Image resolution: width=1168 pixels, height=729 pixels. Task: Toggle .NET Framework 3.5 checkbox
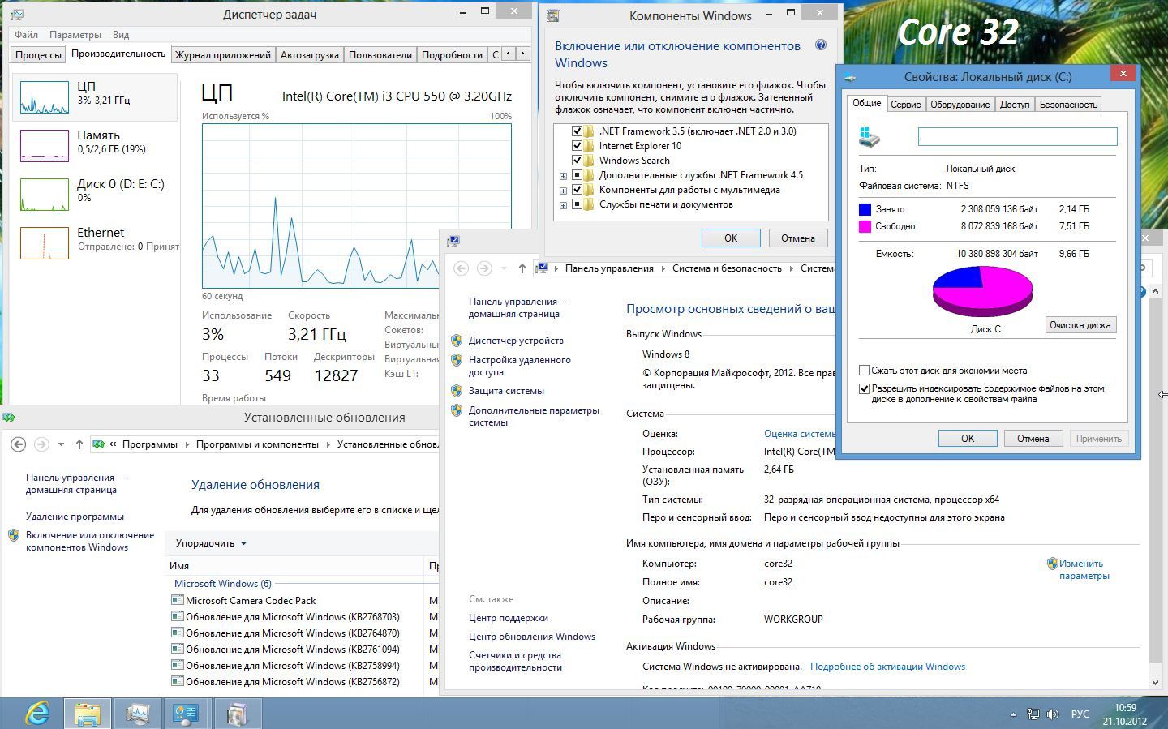[x=578, y=131]
